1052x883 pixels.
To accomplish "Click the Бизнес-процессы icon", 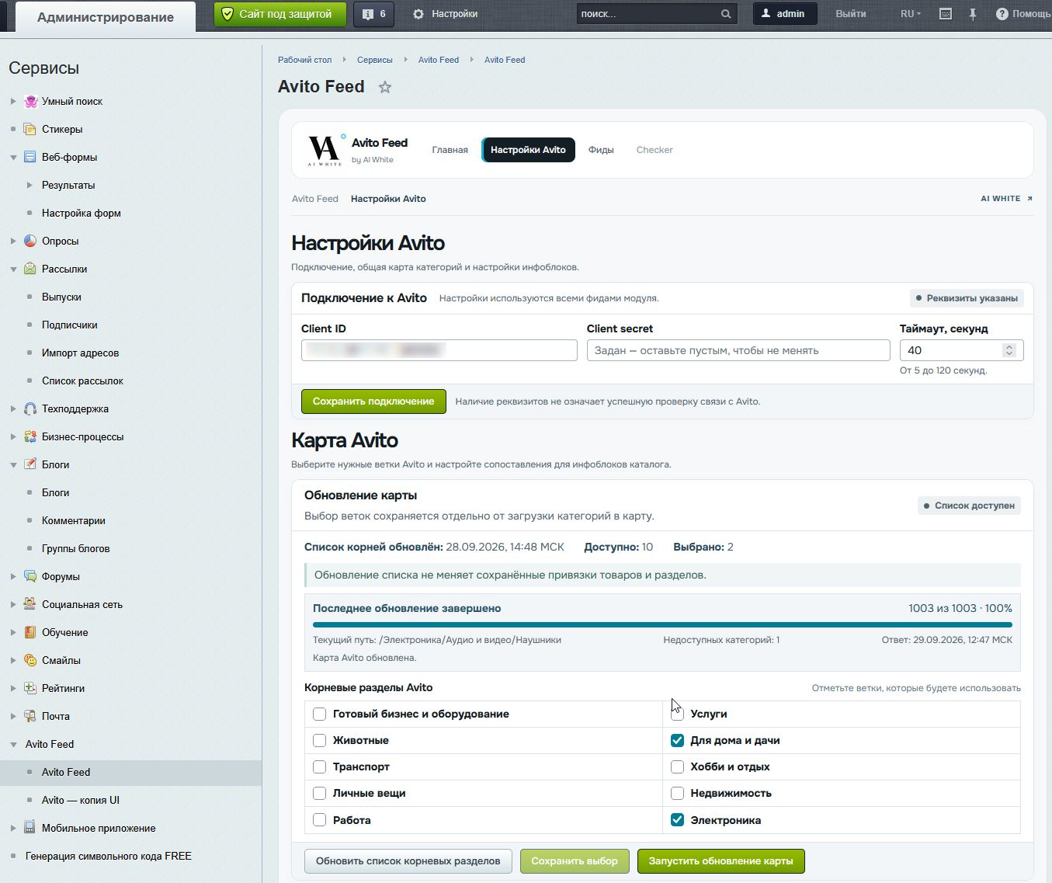I will [x=30, y=436].
